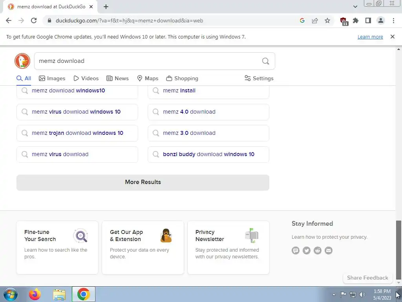Switch to the Shopping tab
Image resolution: width=402 pixels, height=302 pixels.
pos(182,78)
